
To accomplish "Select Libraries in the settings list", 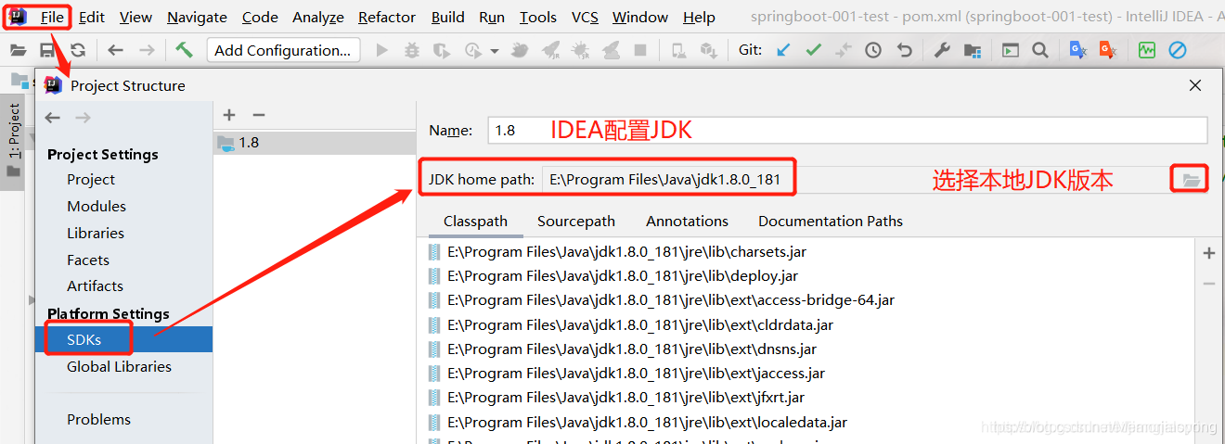I will click(x=96, y=233).
